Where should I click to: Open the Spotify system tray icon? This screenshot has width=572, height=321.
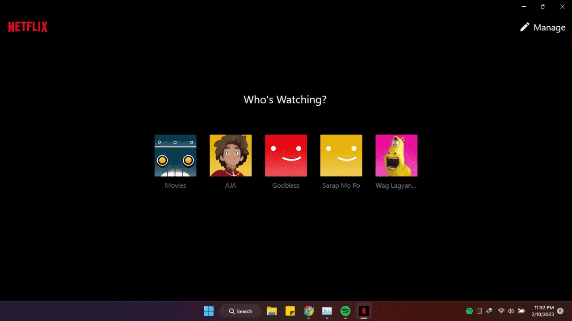click(469, 311)
